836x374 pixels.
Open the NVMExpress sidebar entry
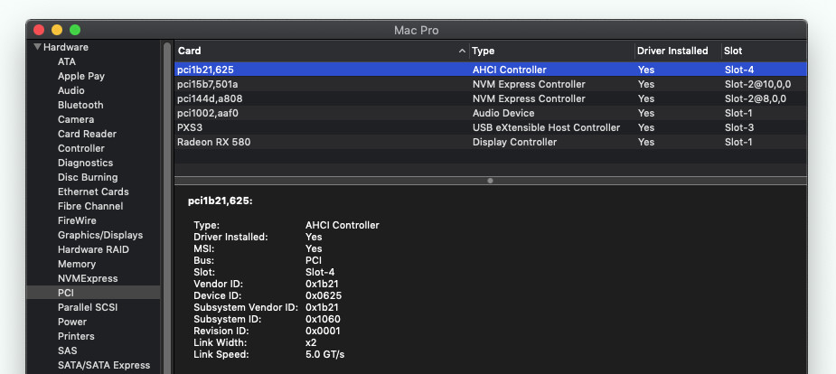88,278
